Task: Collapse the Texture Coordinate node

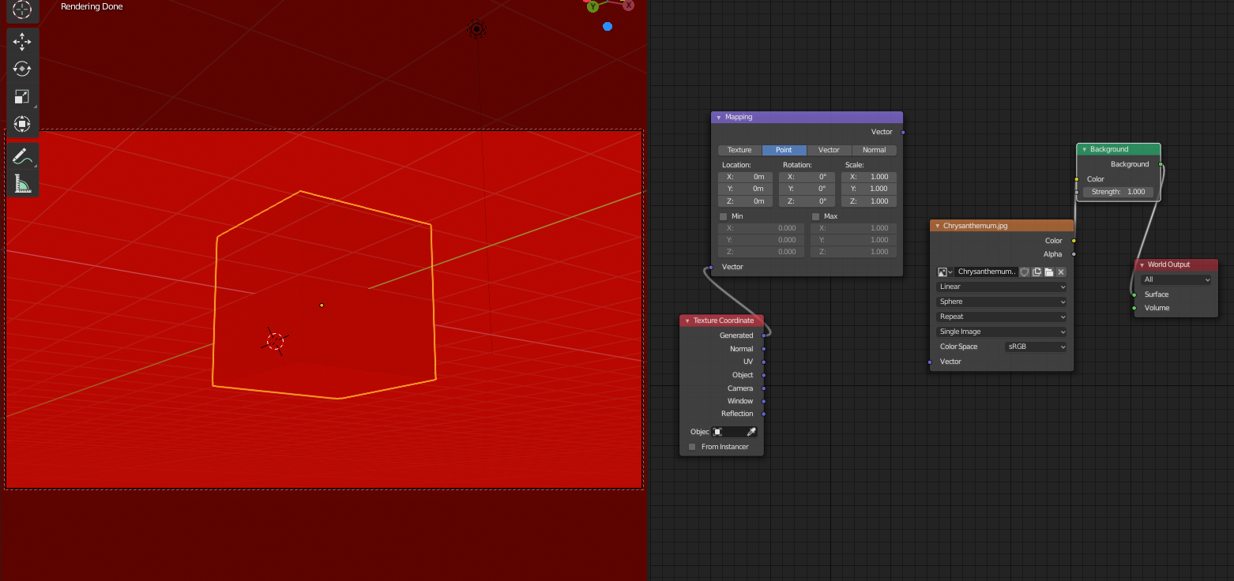Action: pos(687,320)
